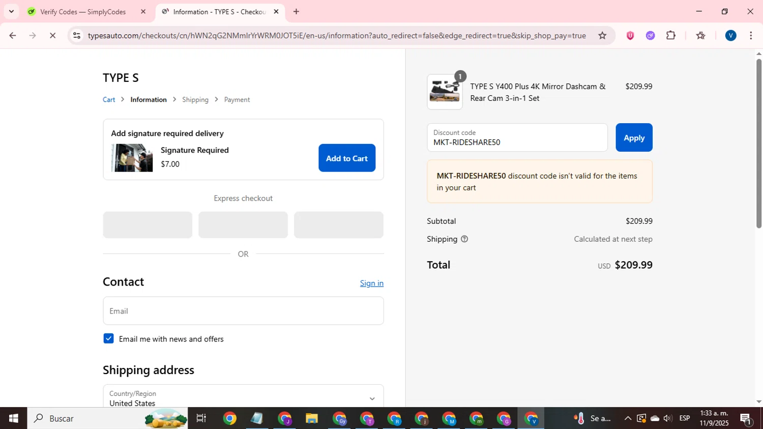
Task: Add Signature Required to cart
Action: point(347,158)
